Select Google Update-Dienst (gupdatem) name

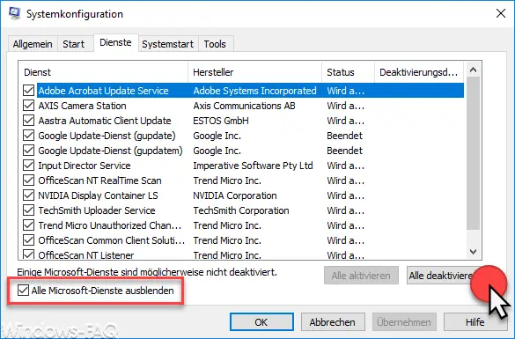click(x=110, y=150)
